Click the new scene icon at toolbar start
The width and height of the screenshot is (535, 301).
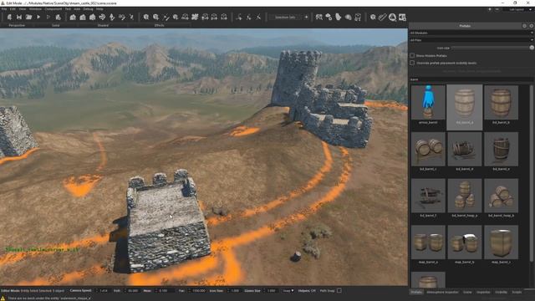point(9,17)
